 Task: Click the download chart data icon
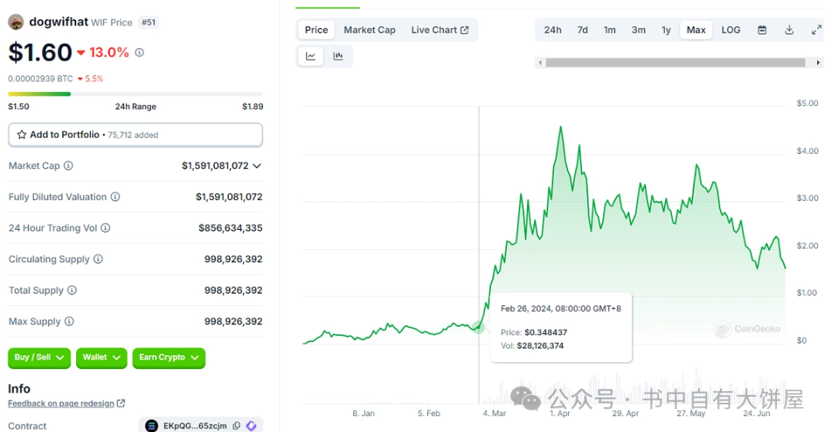[789, 30]
